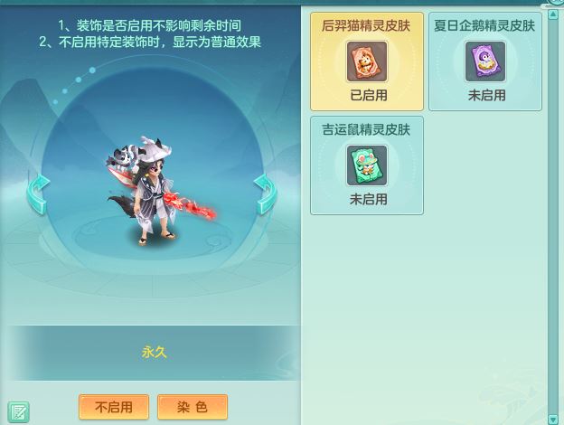This screenshot has height=425, width=564.
Task: Click the character preview model
Action: point(160,191)
